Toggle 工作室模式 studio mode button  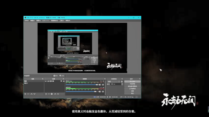pos(132,89)
